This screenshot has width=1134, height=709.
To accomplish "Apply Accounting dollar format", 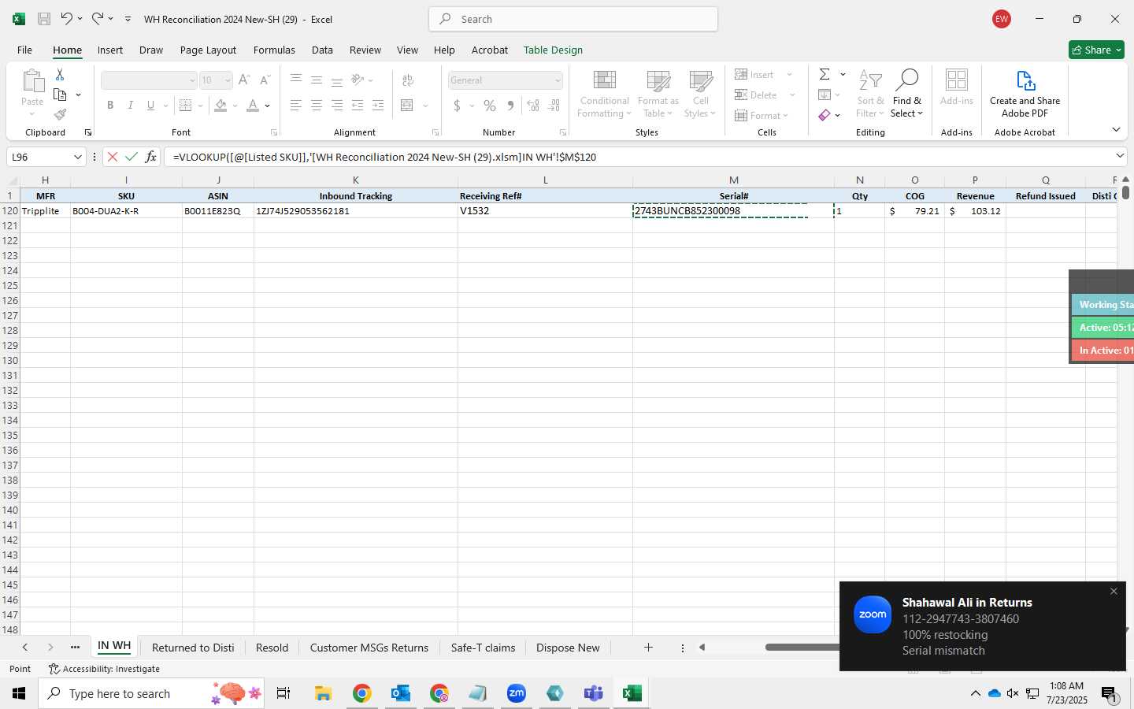I will tap(457, 106).
